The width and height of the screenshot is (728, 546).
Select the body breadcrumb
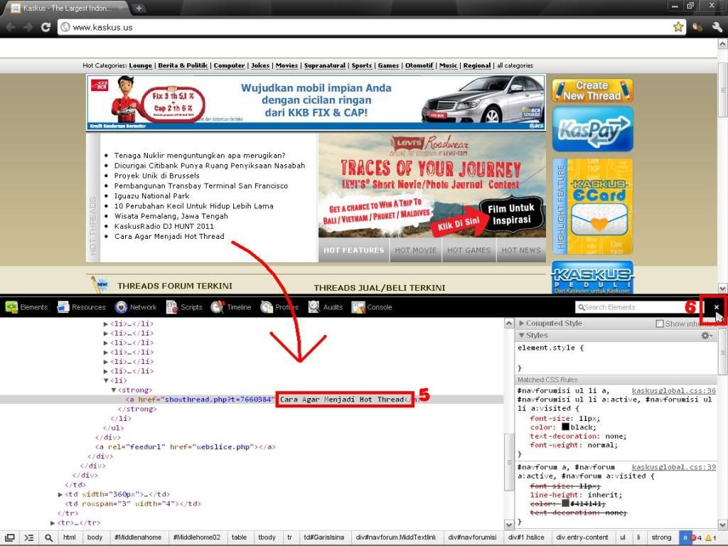tap(95, 537)
